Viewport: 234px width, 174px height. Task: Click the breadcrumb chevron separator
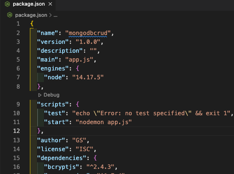pyautogui.click(x=50, y=15)
